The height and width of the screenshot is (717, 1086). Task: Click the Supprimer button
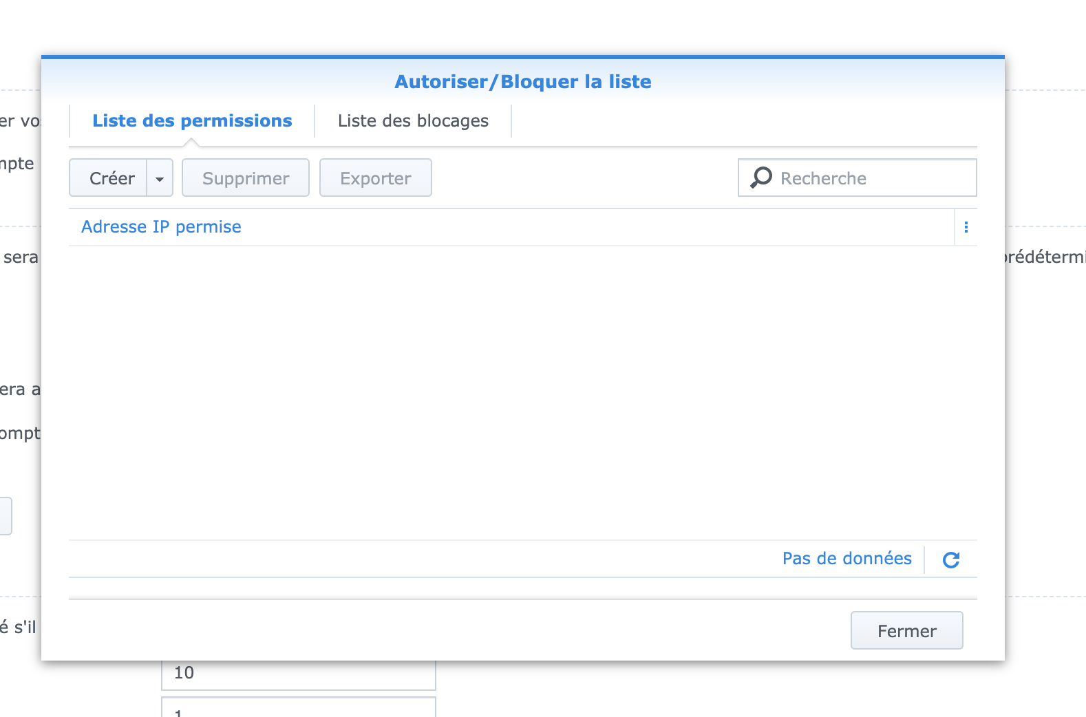point(246,178)
